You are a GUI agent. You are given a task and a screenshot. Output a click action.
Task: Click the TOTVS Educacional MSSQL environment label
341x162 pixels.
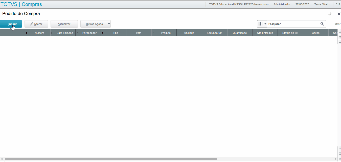[239, 4]
